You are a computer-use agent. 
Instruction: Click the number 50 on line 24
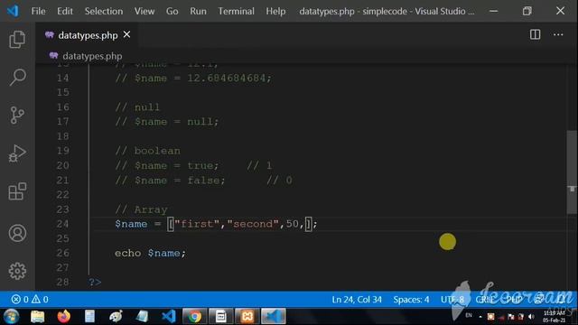coord(293,224)
